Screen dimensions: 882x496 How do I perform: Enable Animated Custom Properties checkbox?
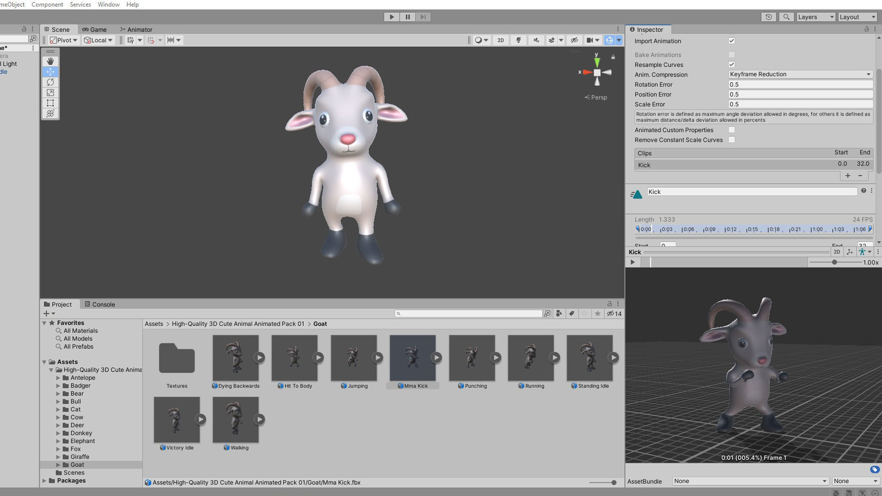pos(731,130)
